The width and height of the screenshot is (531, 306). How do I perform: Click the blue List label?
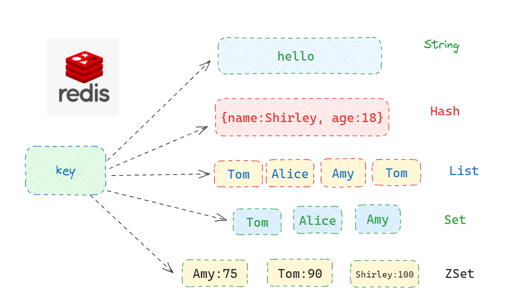[x=464, y=171]
